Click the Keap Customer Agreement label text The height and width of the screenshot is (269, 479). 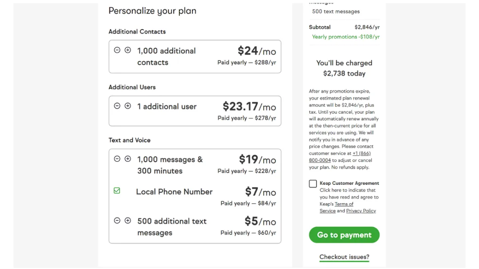349,183
